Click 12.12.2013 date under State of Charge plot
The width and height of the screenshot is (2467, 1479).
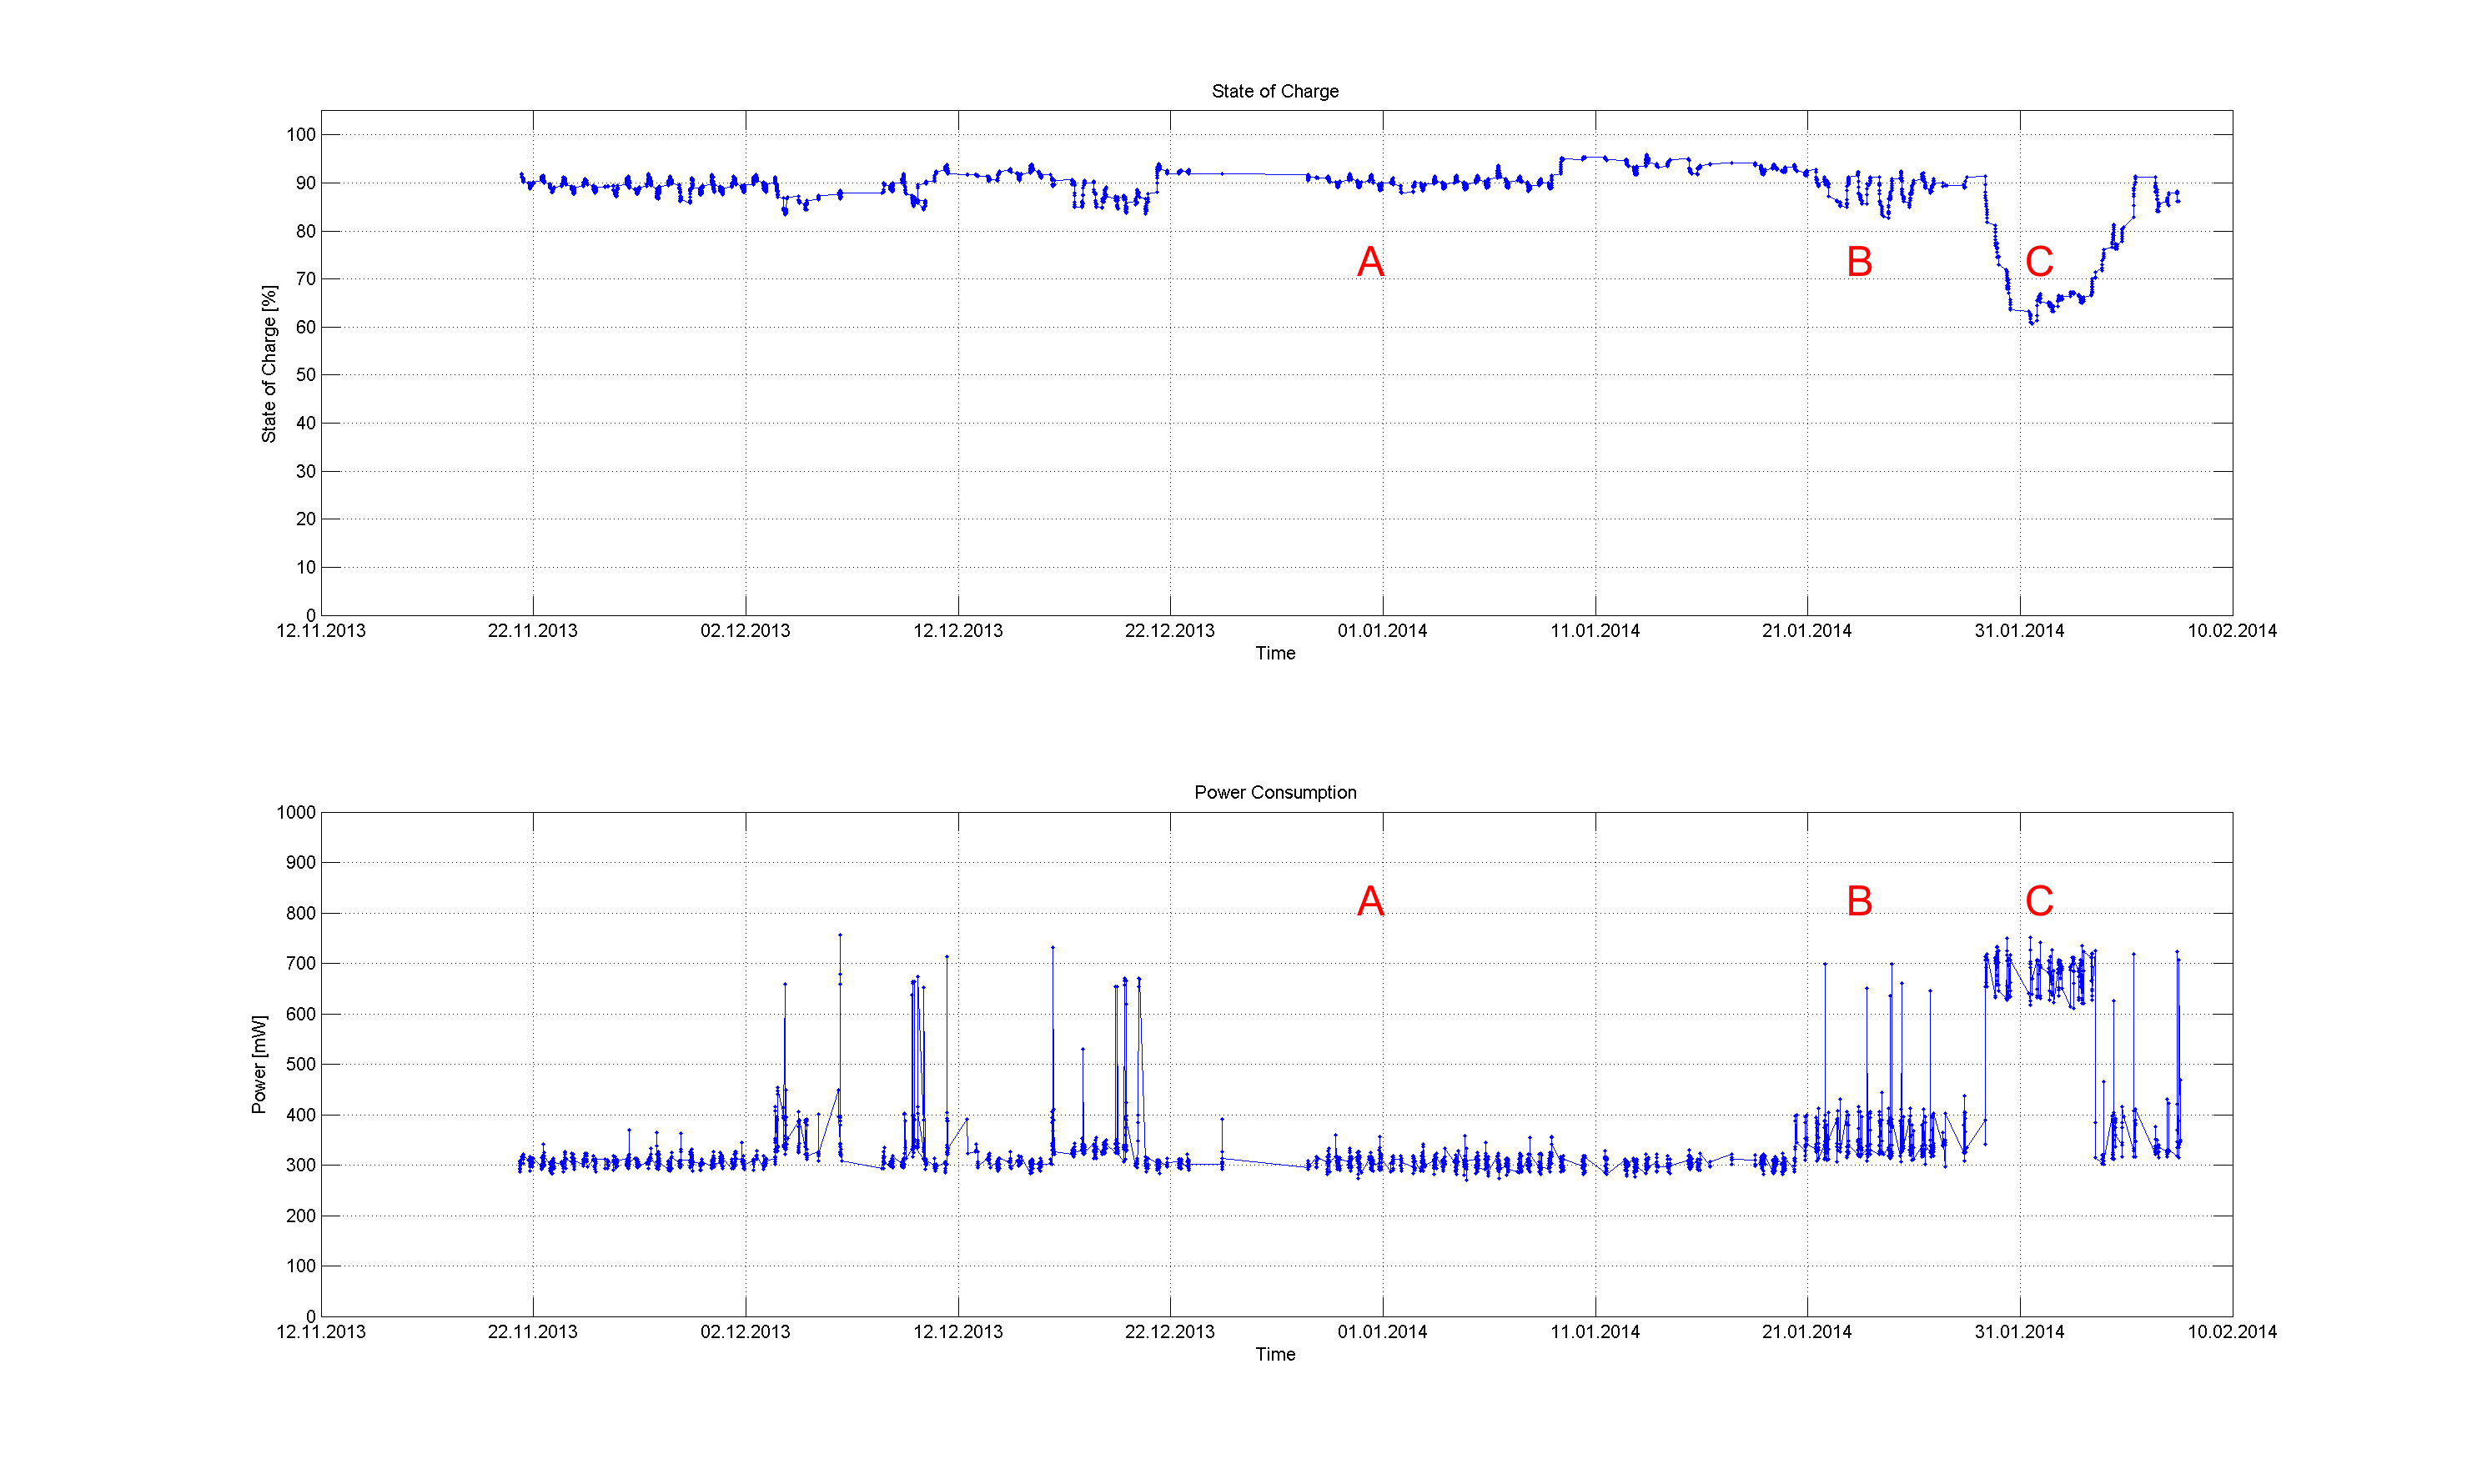[x=958, y=631]
